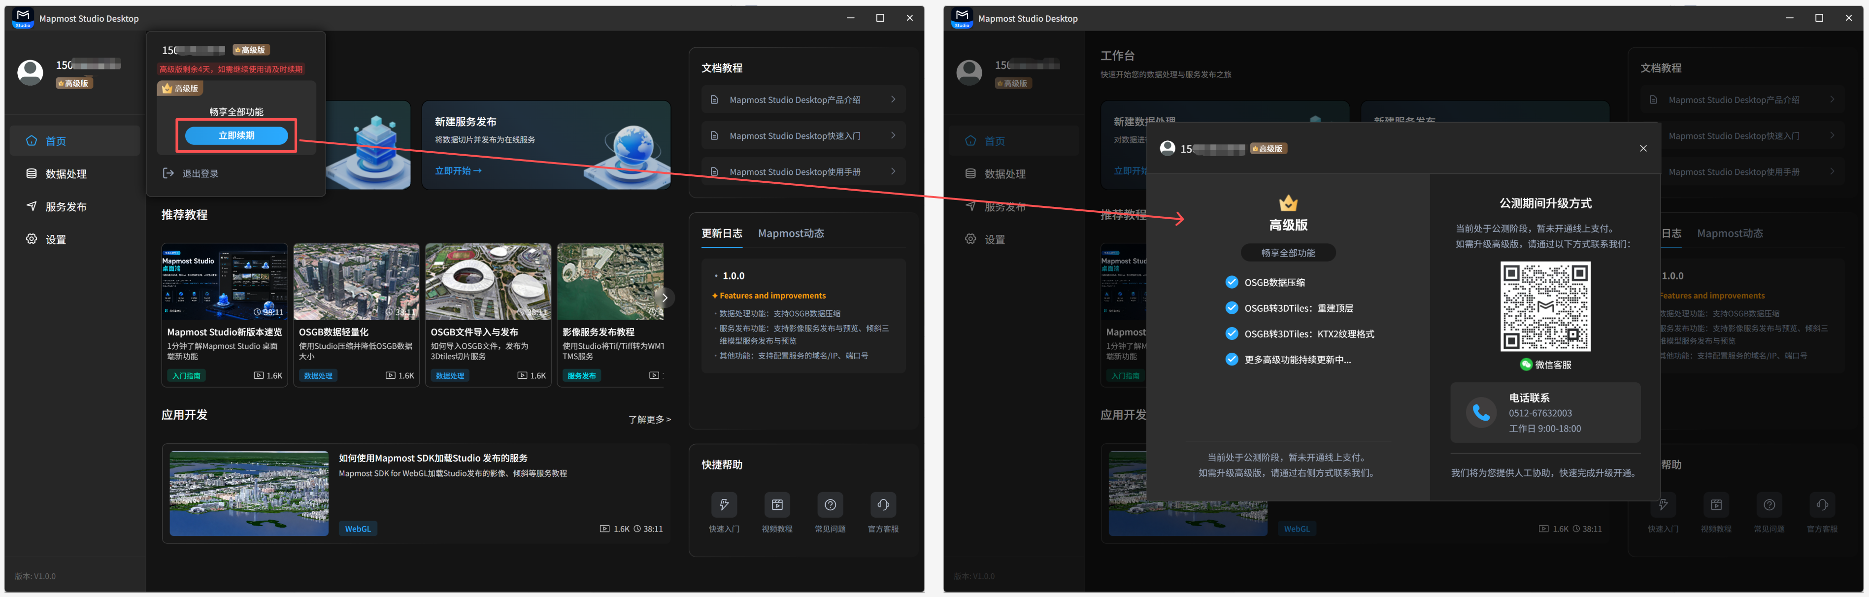Viewport: 1869px width, 597px height.
Task: Click the check icon beside KTX2纹理格式
Action: click(x=1231, y=333)
